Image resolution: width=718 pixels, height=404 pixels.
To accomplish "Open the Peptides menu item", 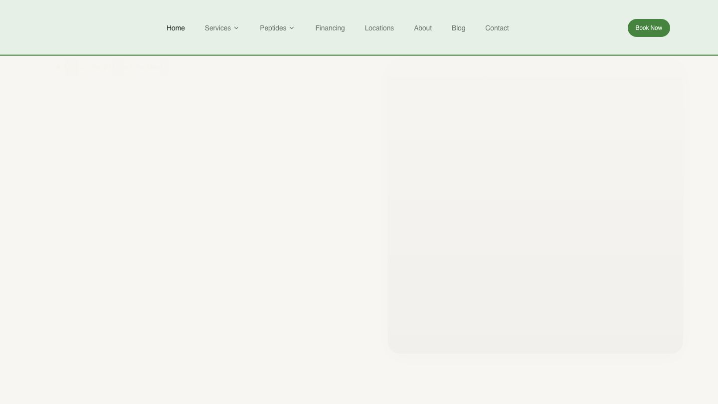I will click(x=273, y=28).
